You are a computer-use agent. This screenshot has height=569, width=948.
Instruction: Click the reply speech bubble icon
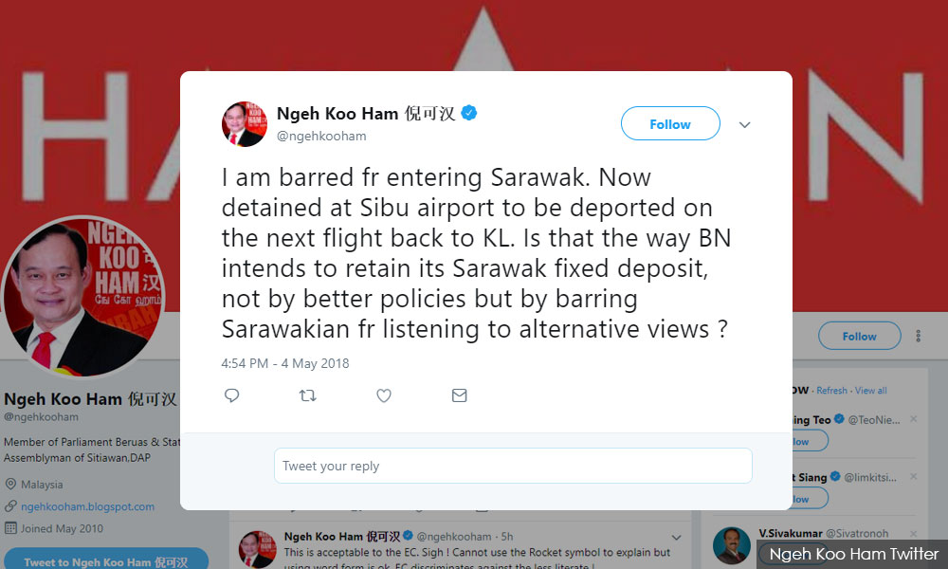(x=231, y=395)
